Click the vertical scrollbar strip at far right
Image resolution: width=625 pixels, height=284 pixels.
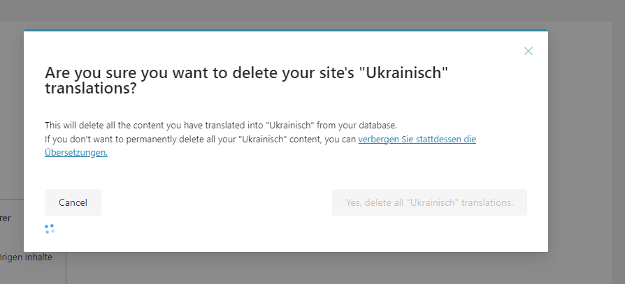pos(619,153)
